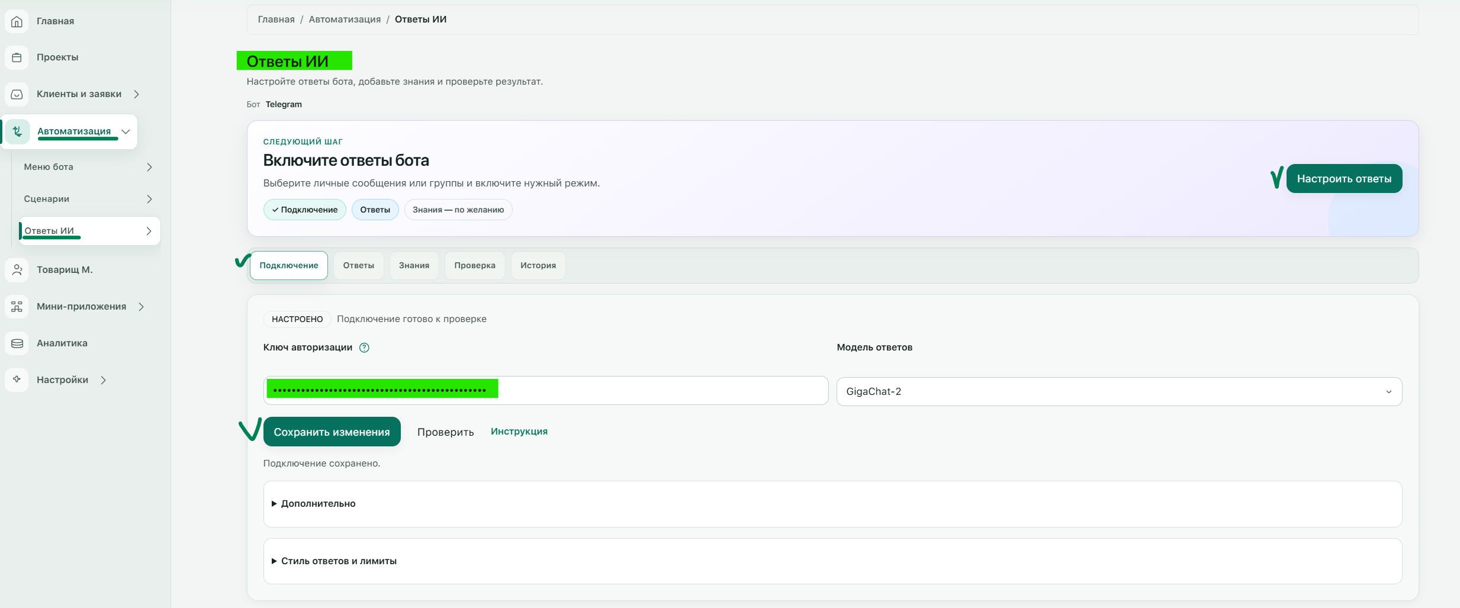
Task: Expand the Меню бота submenu arrow
Action: 149,167
